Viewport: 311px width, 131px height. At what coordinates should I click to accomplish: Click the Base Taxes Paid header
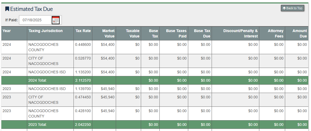[x=176, y=33]
